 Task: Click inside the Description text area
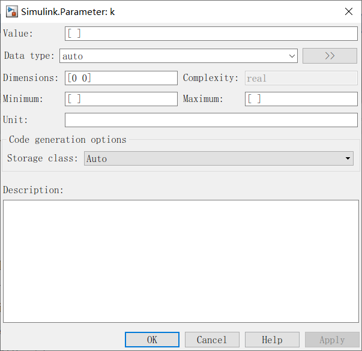point(181,261)
